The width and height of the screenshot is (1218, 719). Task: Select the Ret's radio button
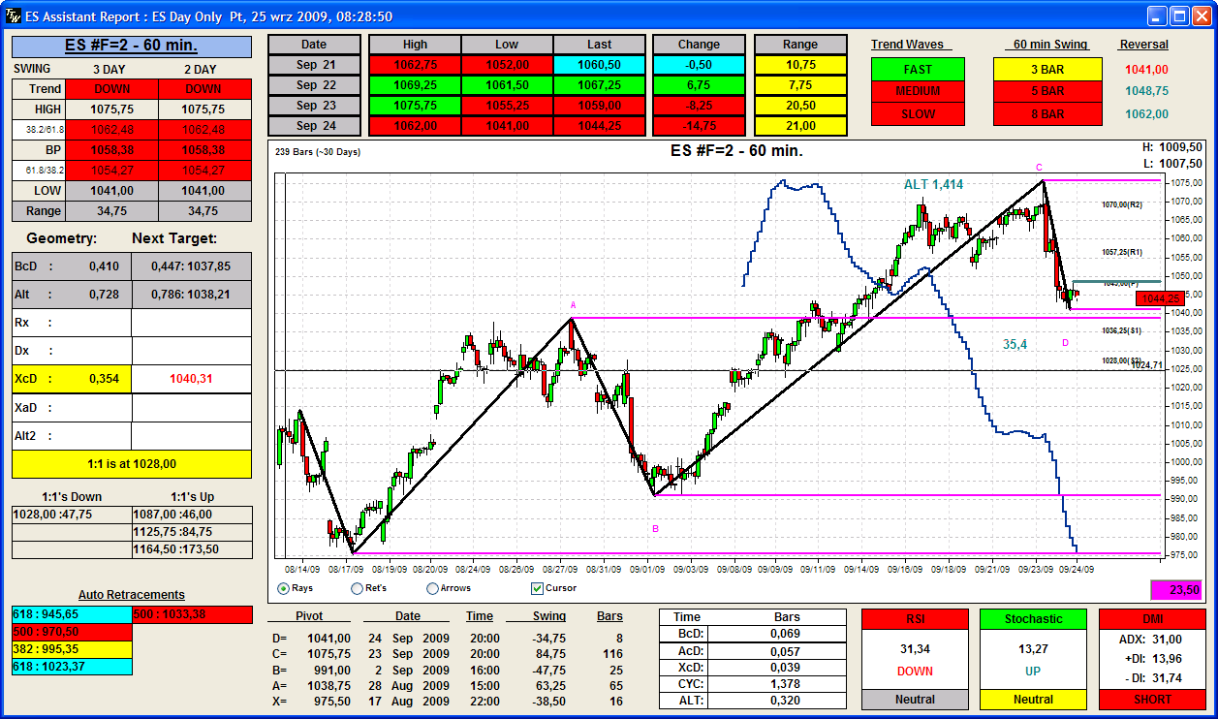(x=358, y=588)
